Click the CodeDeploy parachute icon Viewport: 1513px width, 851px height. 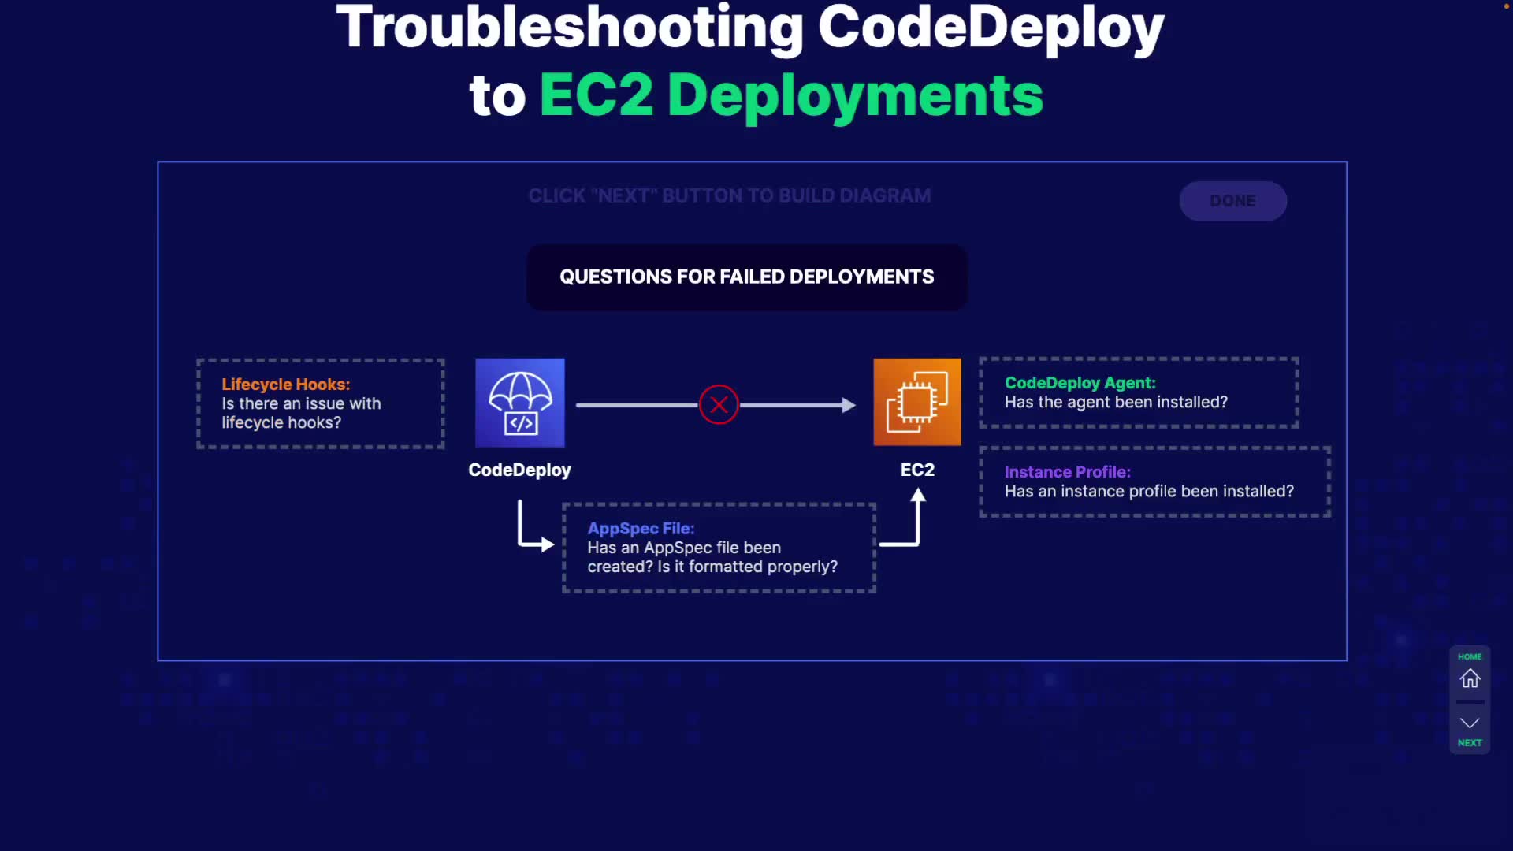click(x=519, y=403)
